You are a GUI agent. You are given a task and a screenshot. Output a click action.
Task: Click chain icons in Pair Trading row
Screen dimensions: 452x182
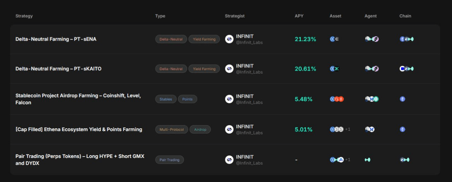point(405,160)
